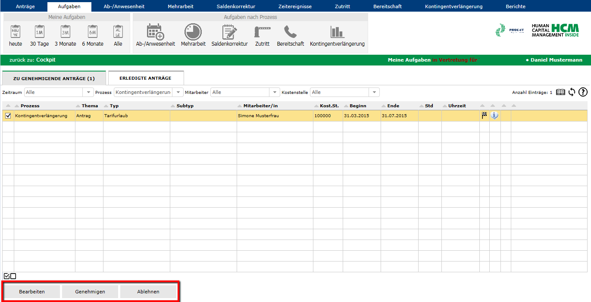The width and height of the screenshot is (591, 302).
Task: Sort by Uhrzeit column header
Action: pos(457,106)
